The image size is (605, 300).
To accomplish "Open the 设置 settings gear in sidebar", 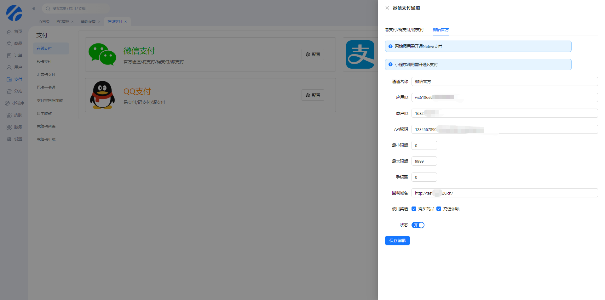I will tap(9, 139).
